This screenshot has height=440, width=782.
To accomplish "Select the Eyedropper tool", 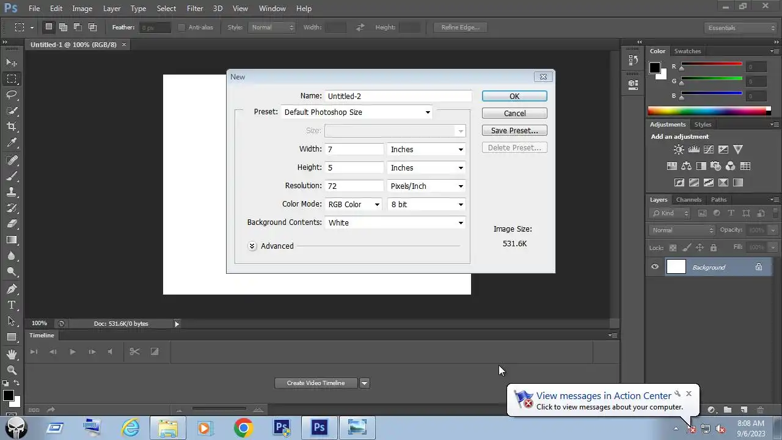I will click(x=12, y=143).
